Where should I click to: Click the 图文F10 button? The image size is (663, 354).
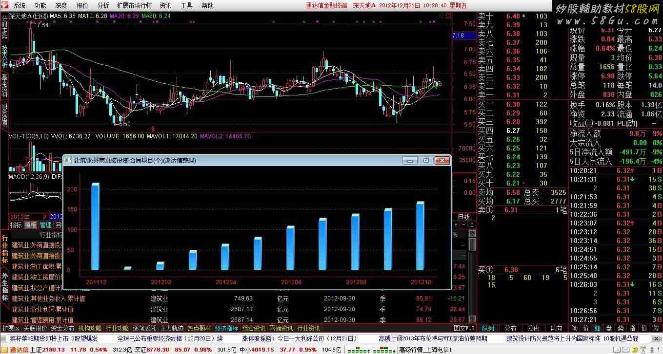pos(464,328)
